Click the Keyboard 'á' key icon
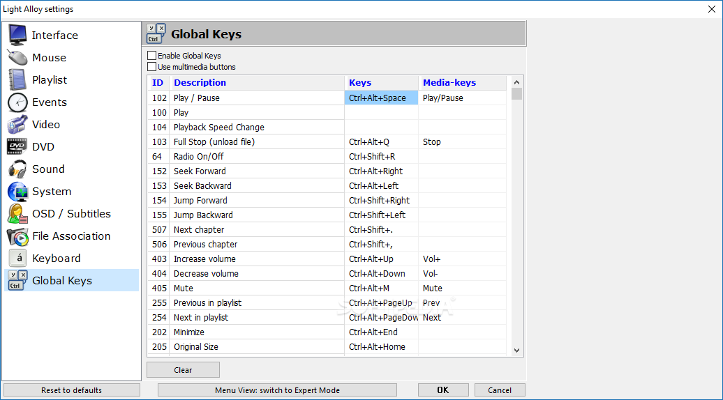Viewport: 723px width, 400px height. tap(18, 259)
